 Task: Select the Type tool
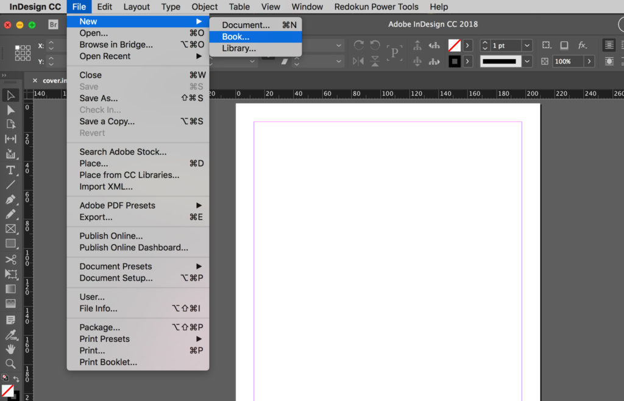10,170
